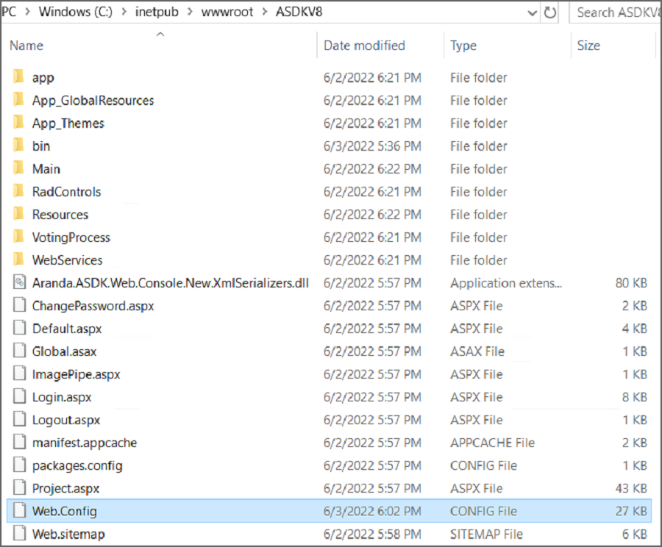The width and height of the screenshot is (662, 547).
Task: Click the Default.aspx file icon
Action: [19, 327]
